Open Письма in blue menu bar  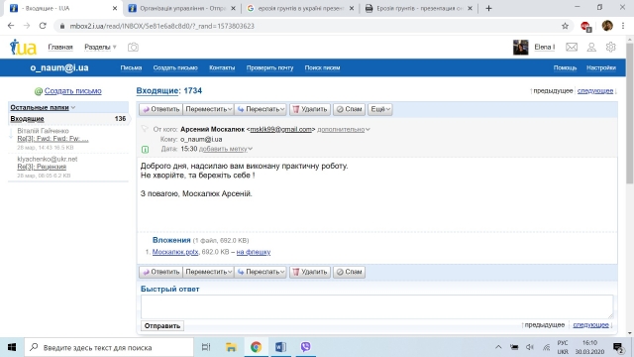[131, 68]
